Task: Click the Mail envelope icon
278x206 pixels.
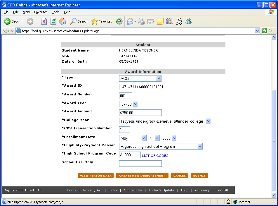Action: (x=130, y=21)
